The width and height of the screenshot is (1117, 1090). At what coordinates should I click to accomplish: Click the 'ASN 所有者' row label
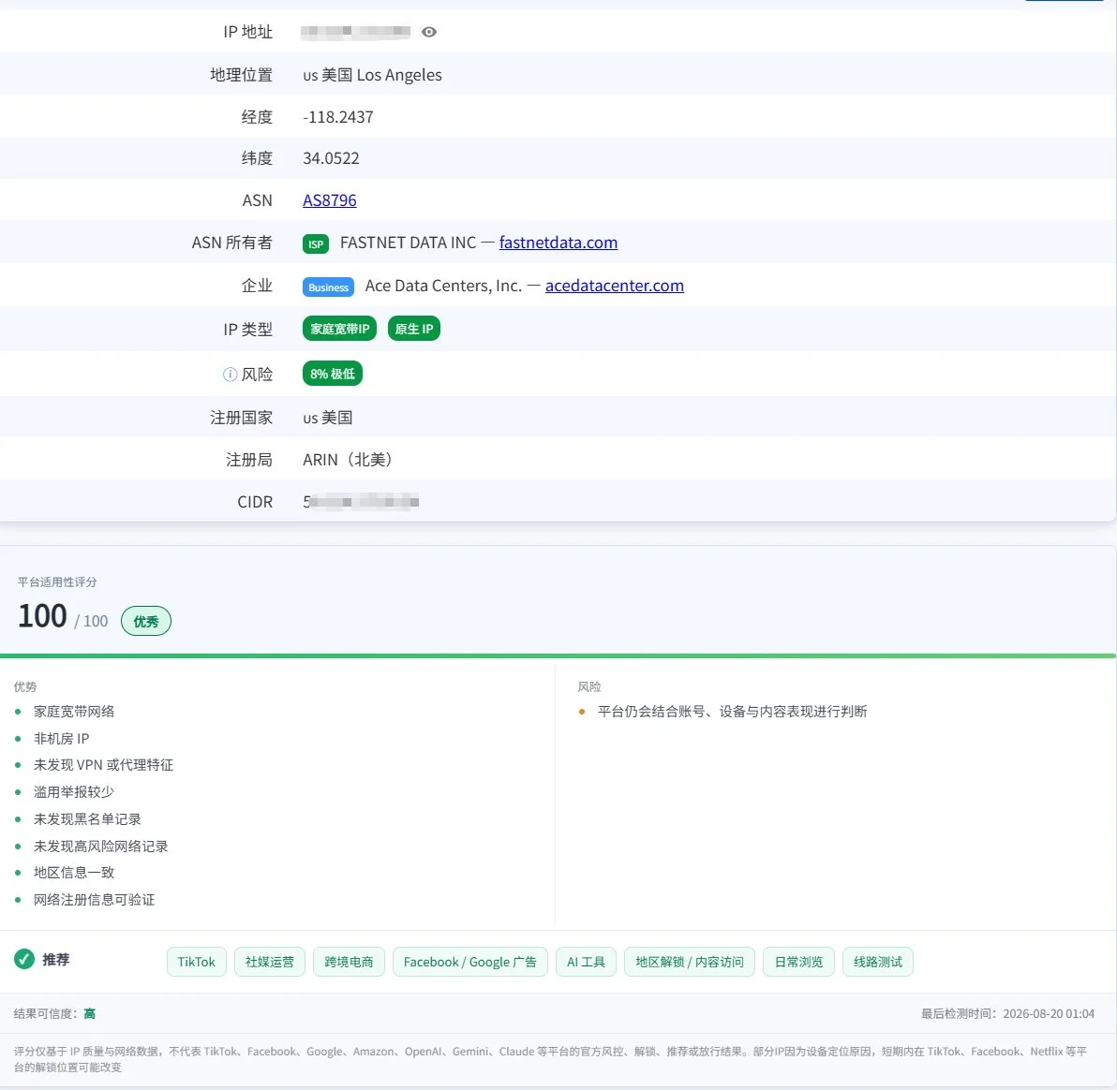tap(231, 243)
